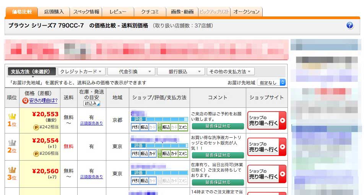
Task: Expand the 銀行振込 payment dropdown
Action: point(181,71)
